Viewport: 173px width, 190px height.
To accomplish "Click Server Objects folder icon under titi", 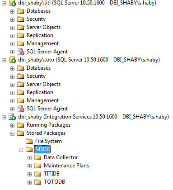I will 21,28.
